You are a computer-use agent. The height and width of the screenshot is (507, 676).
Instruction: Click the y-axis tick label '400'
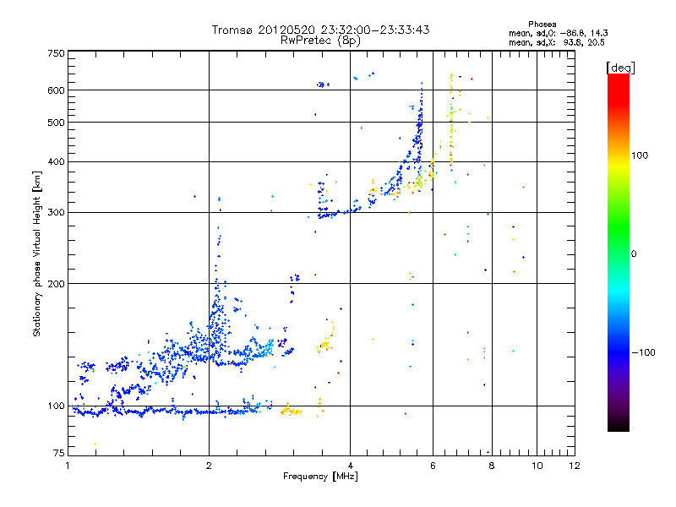pos(56,161)
